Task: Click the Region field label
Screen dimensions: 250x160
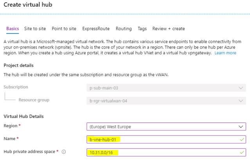Action: [x=11, y=126]
